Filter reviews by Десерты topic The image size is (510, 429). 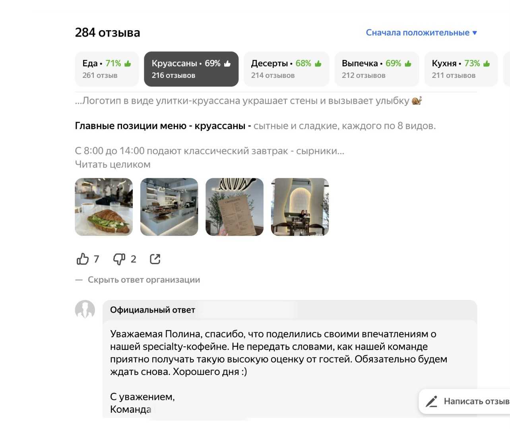pos(286,69)
